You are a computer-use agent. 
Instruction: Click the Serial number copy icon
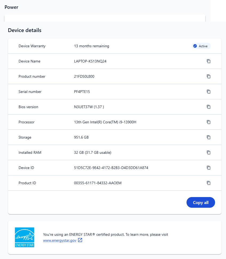click(209, 92)
